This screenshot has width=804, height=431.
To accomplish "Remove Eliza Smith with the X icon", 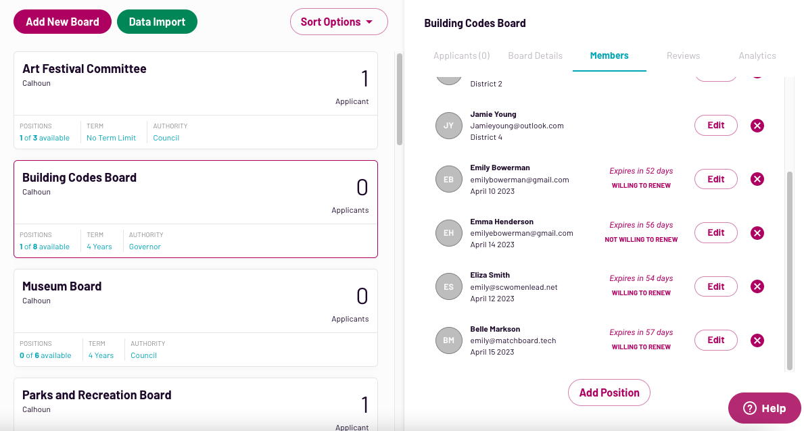I will tap(757, 286).
